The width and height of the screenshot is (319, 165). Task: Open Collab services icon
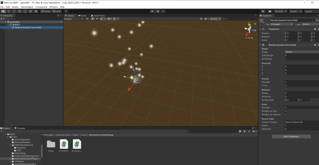coord(263,12)
